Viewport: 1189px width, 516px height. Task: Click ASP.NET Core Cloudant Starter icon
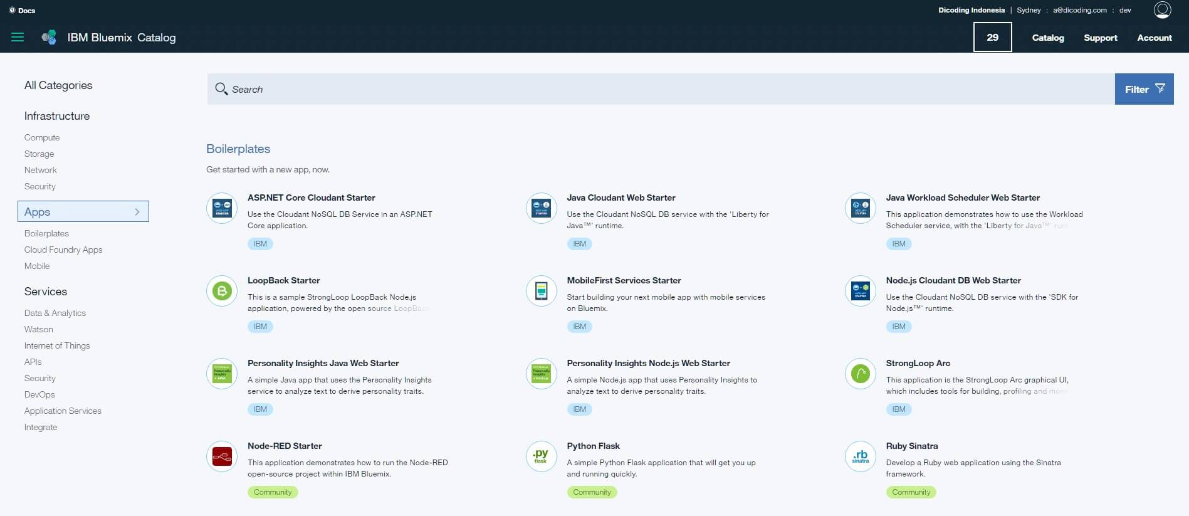click(x=222, y=208)
